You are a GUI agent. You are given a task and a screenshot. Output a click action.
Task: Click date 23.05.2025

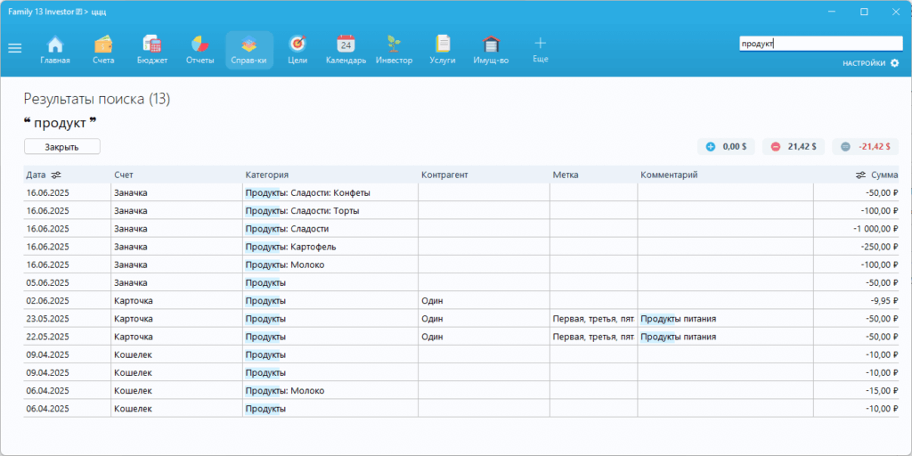(48, 319)
